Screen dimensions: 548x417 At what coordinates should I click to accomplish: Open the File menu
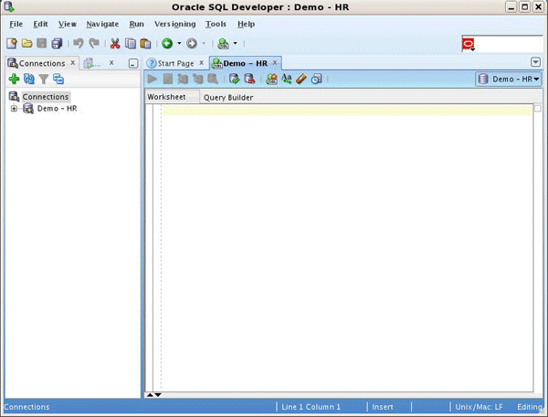[16, 24]
